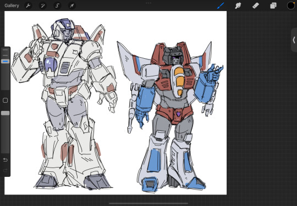Tap the square Modify button in sidebar
This screenshot has width=297, height=206.
[x=5, y=101]
